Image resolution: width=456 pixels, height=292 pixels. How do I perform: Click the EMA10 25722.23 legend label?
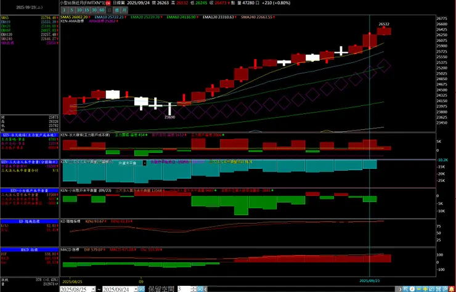pos(109,17)
